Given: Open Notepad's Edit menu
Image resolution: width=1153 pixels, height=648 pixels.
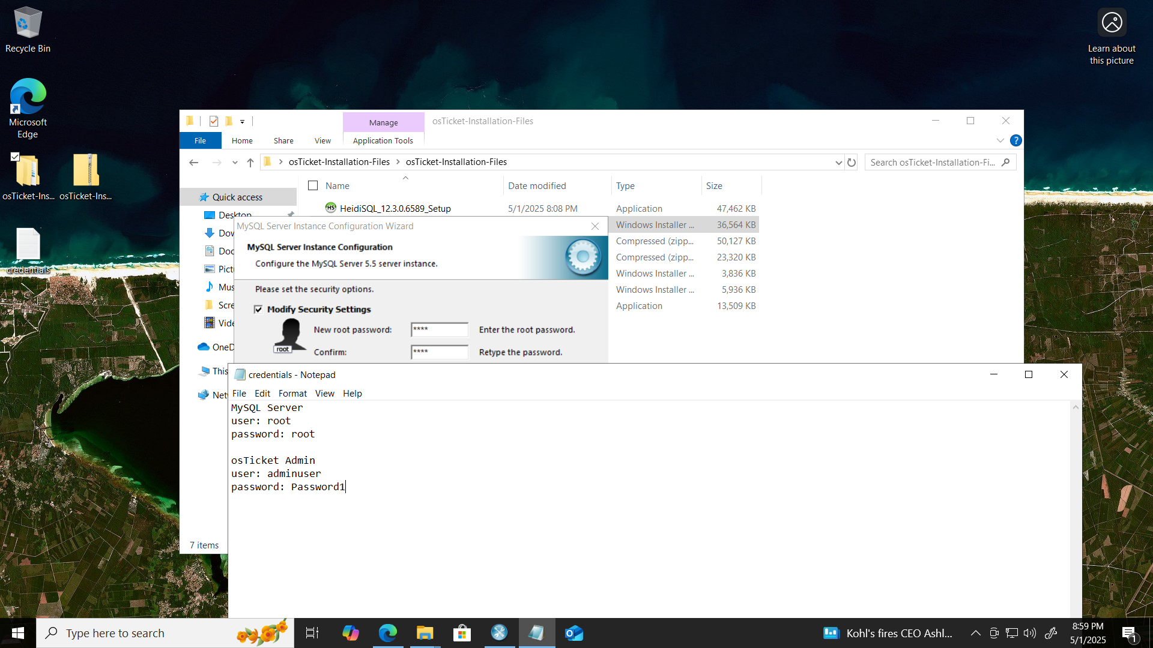Looking at the screenshot, I should [262, 393].
